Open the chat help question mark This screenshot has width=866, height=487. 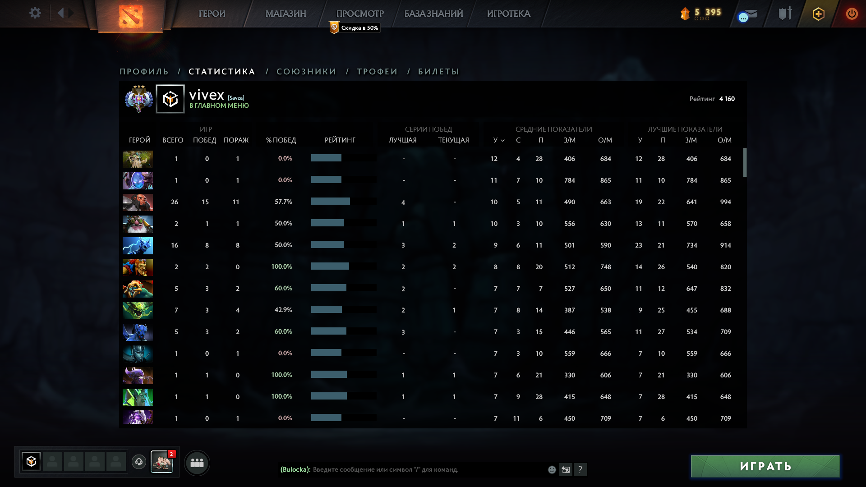click(x=580, y=470)
